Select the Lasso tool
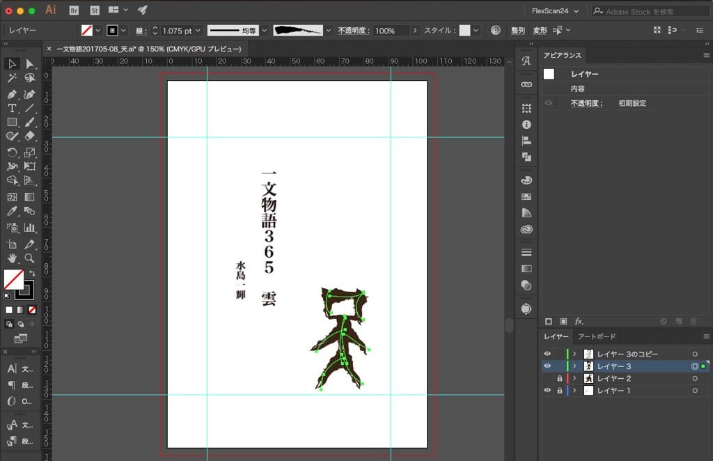This screenshot has width=713, height=461. point(29,78)
